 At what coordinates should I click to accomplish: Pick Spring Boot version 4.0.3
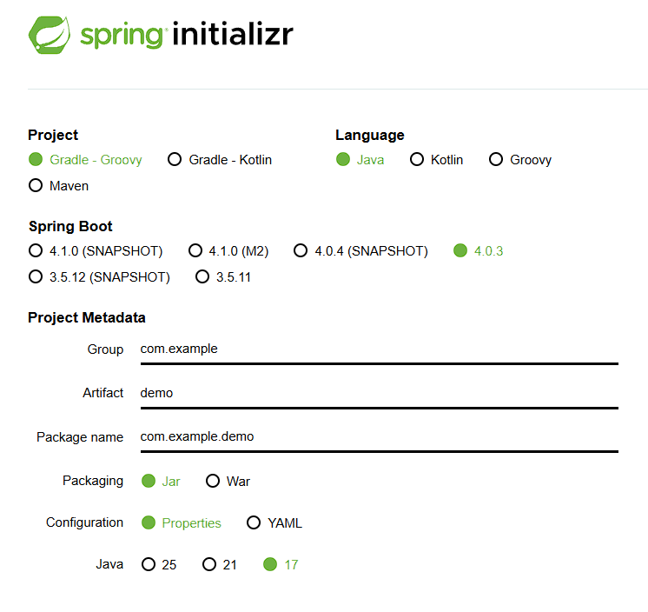tap(460, 251)
